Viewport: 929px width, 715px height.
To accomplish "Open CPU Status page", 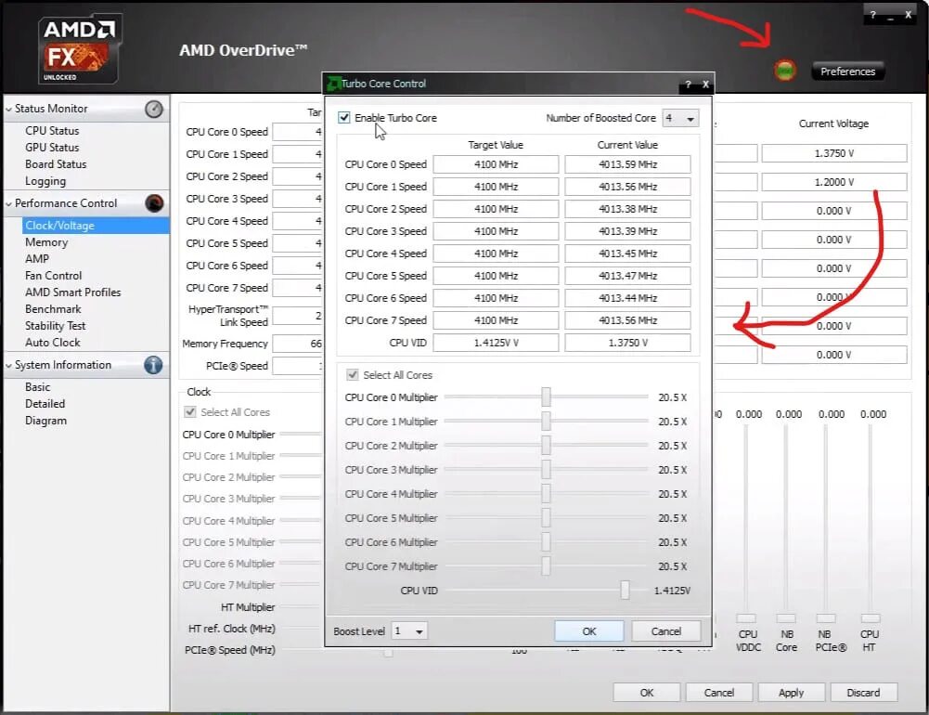I will click(x=52, y=130).
